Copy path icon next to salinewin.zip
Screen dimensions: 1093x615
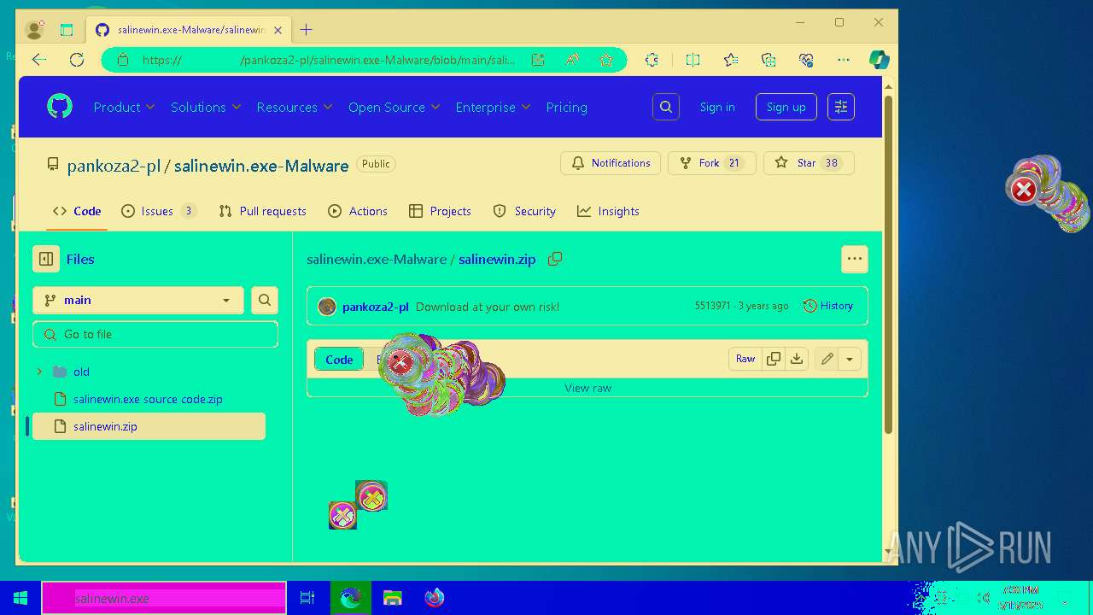point(555,259)
